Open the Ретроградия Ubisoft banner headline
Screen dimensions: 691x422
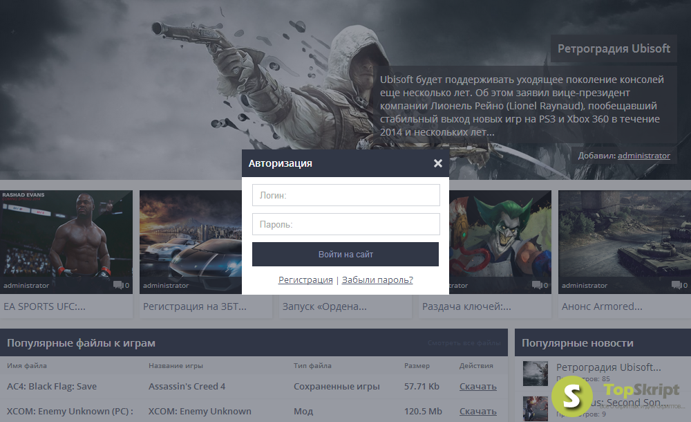click(614, 48)
